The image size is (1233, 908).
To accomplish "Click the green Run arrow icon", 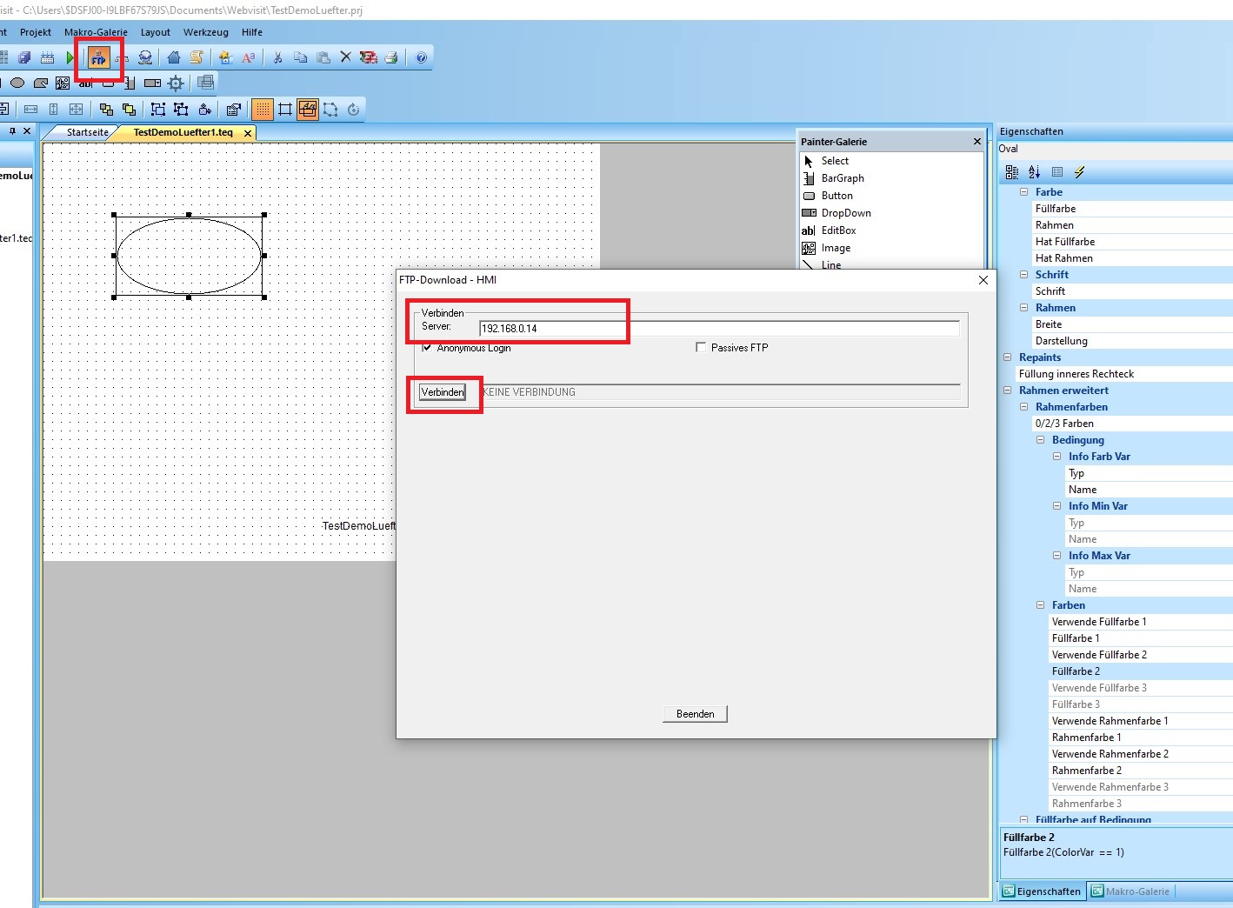I will click(x=70, y=58).
